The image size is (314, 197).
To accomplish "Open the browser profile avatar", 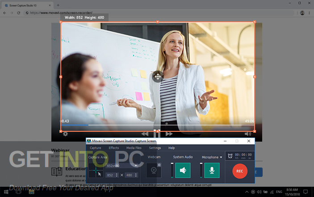I will click(302, 13).
